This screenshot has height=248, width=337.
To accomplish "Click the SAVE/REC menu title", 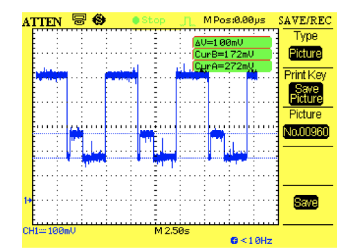I will (305, 20).
